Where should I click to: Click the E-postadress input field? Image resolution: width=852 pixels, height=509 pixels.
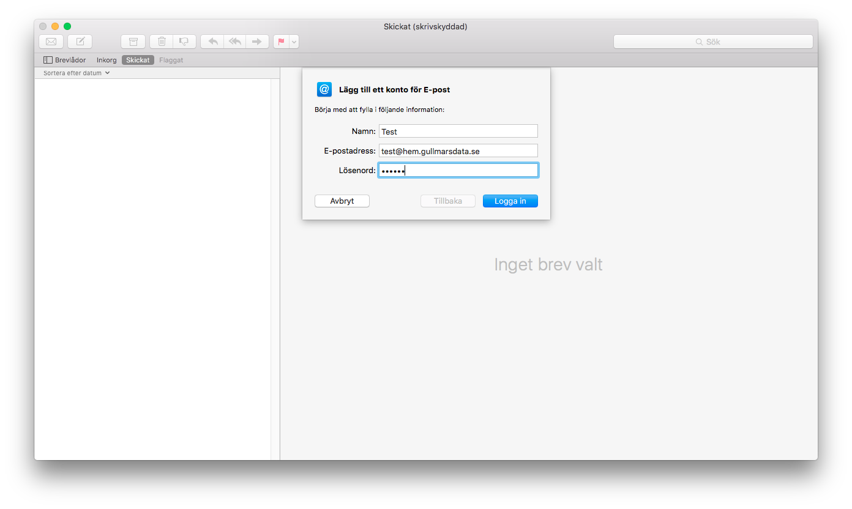pyautogui.click(x=458, y=150)
